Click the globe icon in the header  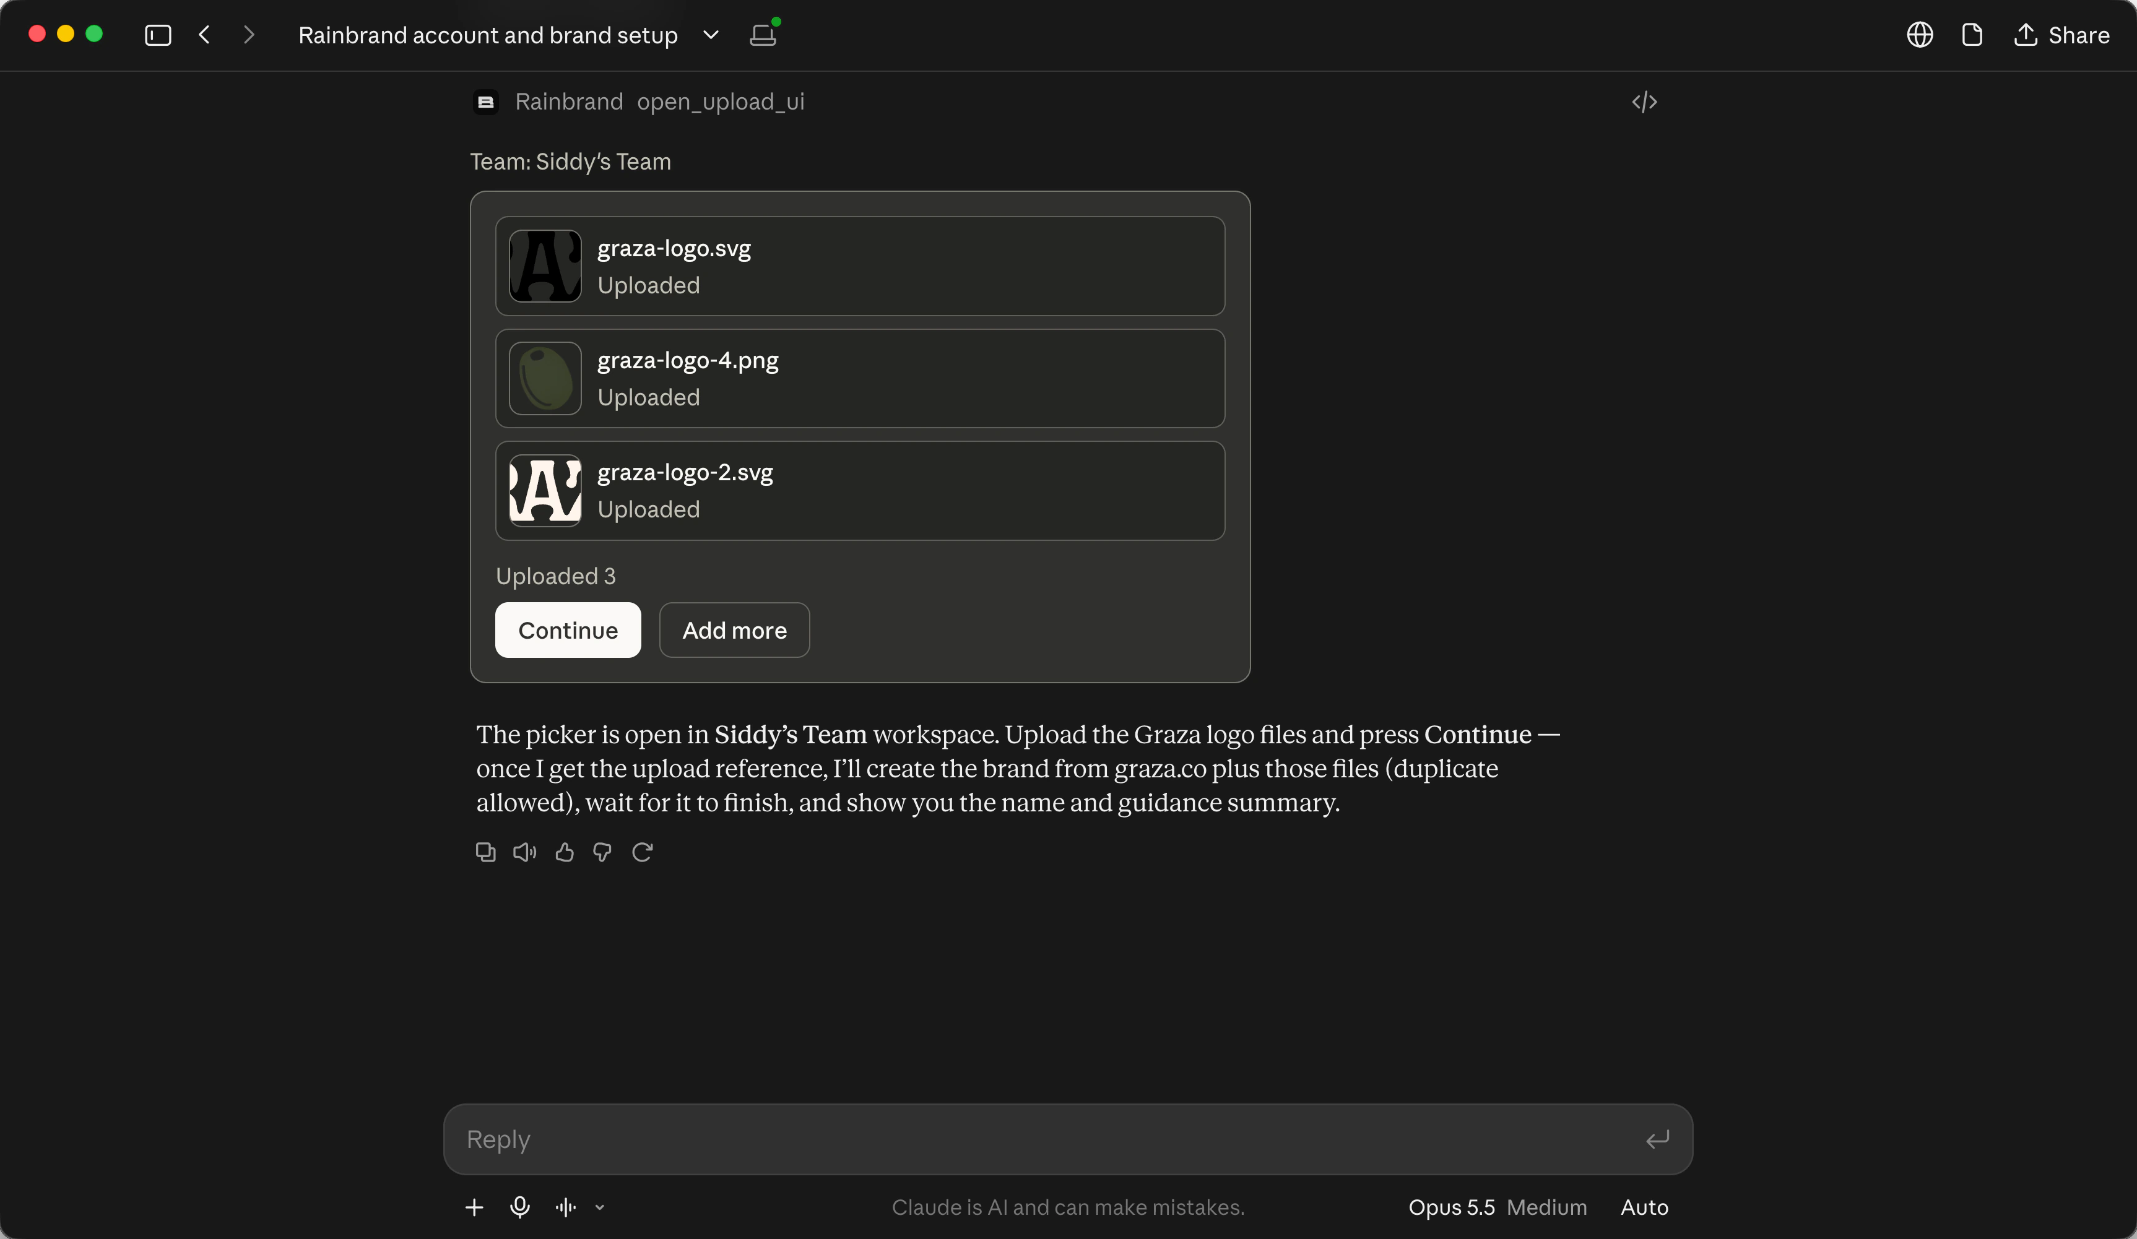coord(1919,35)
